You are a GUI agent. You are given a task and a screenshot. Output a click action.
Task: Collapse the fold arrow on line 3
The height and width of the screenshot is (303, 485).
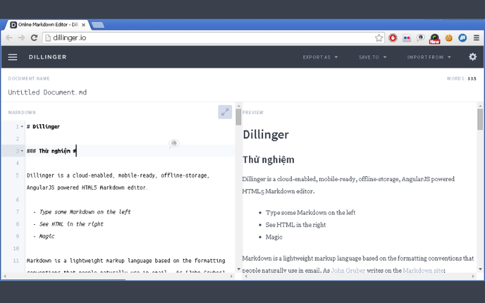[22, 151]
